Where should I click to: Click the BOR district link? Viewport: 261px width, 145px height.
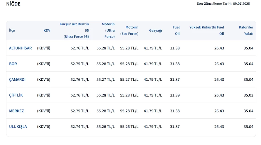click(13, 64)
